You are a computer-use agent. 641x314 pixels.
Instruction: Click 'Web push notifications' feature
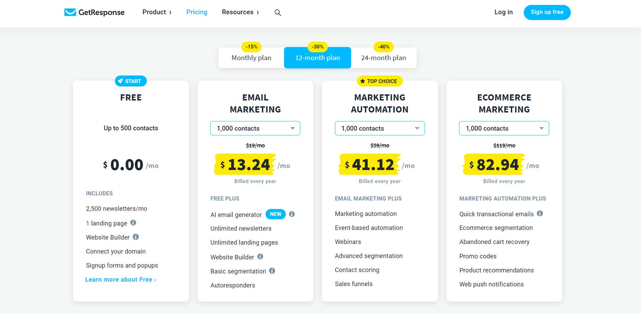[491, 284]
